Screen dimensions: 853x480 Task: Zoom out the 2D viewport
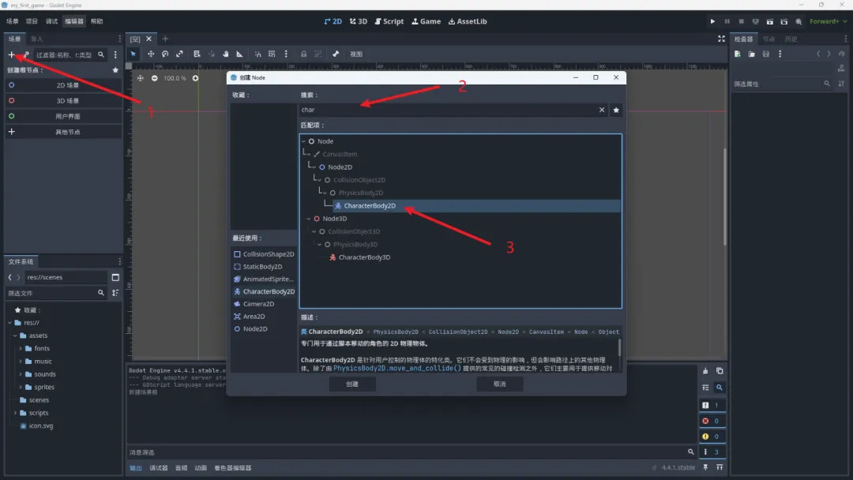(x=155, y=78)
